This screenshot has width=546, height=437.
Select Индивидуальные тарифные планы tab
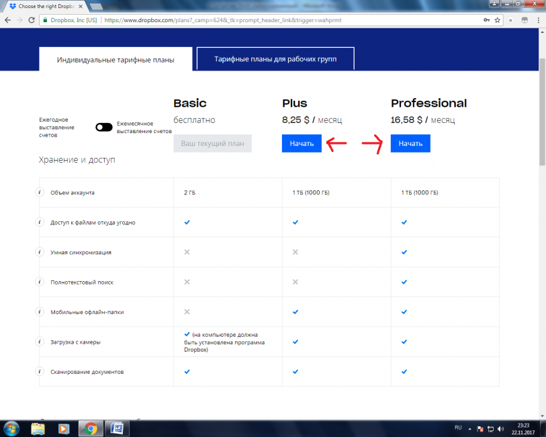point(116,60)
